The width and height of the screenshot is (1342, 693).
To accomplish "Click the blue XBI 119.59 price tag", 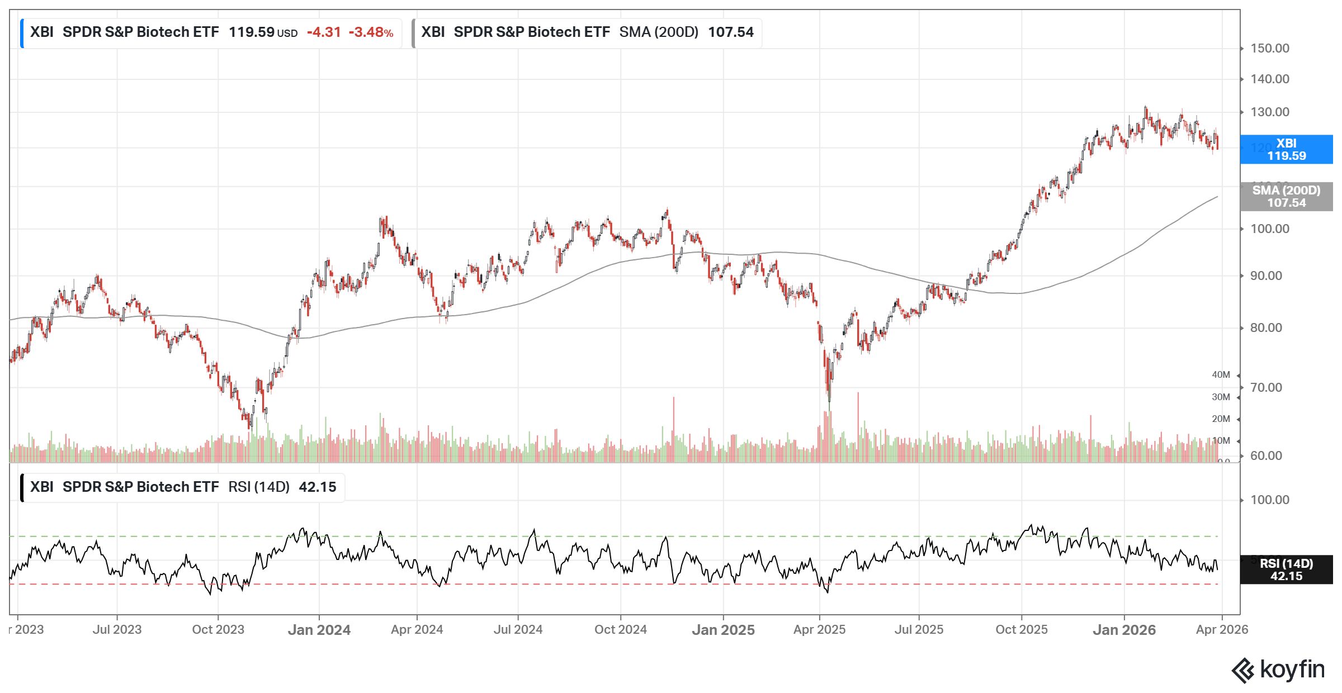I will pyautogui.click(x=1286, y=150).
